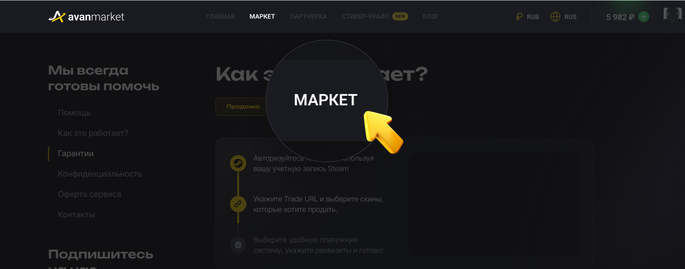Open the МАРКЕТ menu item
Screen dimensions: 685x269
click(262, 17)
